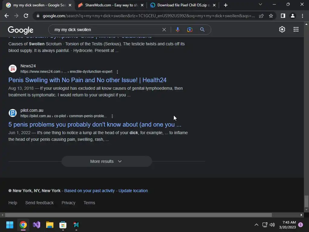Open the Privacy footer link
Viewport: 309px width, 232px height.
pos(68,203)
